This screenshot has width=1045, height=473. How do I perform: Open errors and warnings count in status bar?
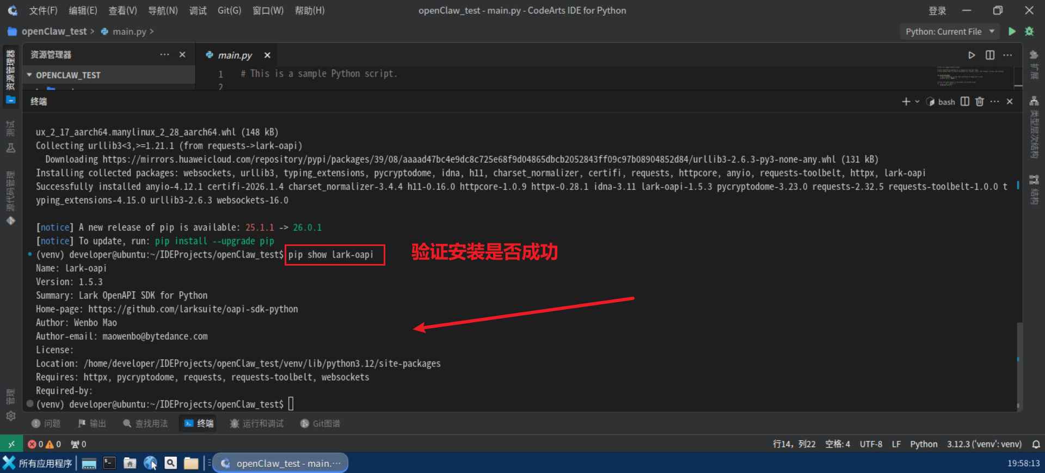pyautogui.click(x=44, y=444)
